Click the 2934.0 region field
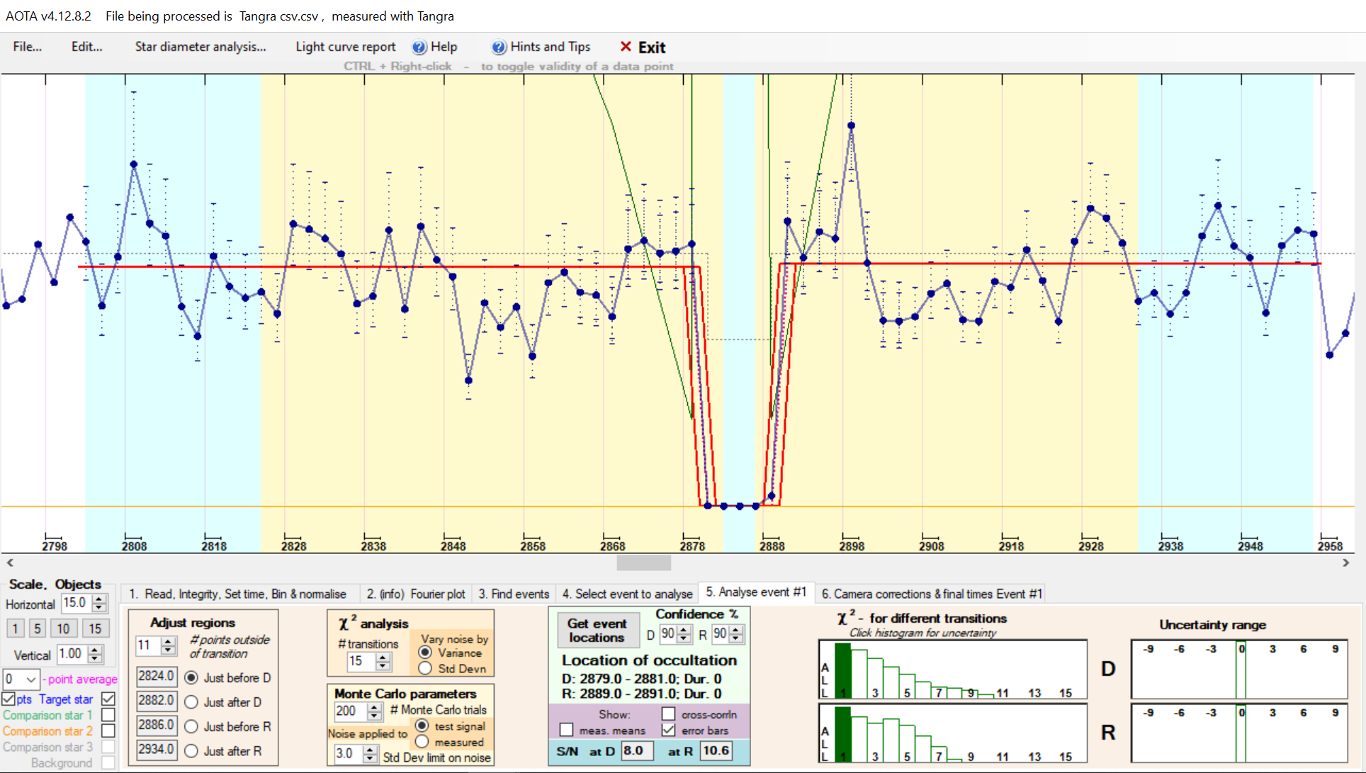 point(157,750)
